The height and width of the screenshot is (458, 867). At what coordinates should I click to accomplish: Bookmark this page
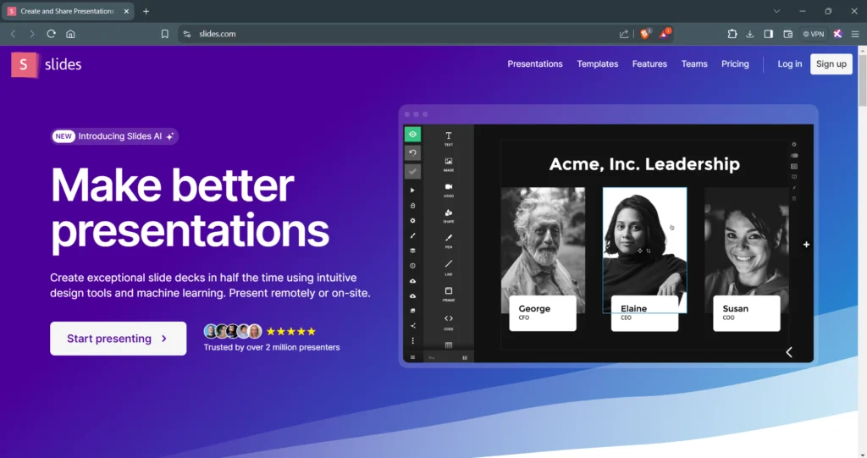(165, 34)
